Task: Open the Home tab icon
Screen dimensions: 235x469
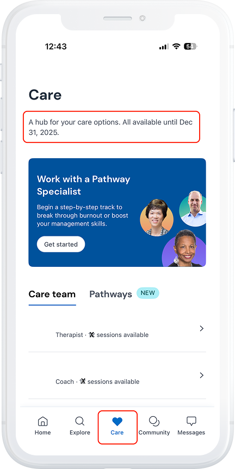Action: pyautogui.click(x=43, y=421)
